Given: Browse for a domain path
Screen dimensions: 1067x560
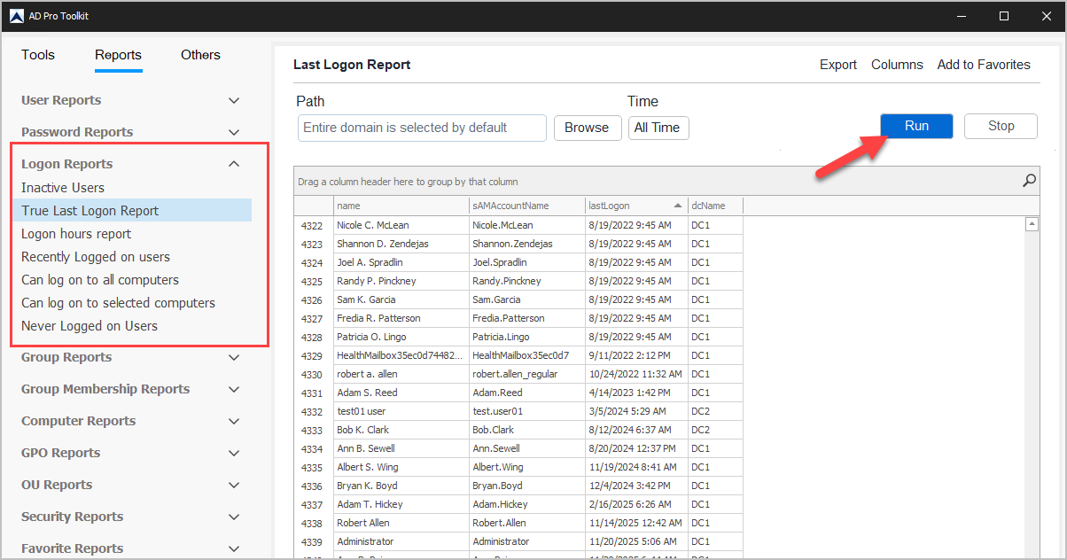Looking at the screenshot, I should tap(588, 128).
